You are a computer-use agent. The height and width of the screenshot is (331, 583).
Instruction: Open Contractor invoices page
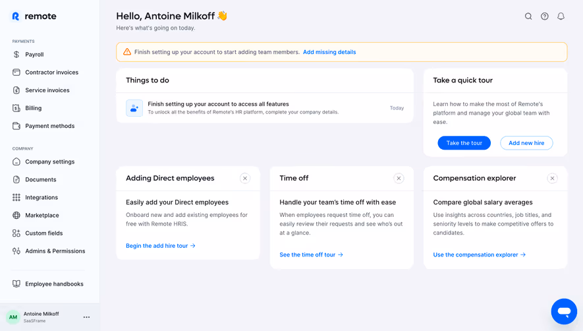point(50,73)
